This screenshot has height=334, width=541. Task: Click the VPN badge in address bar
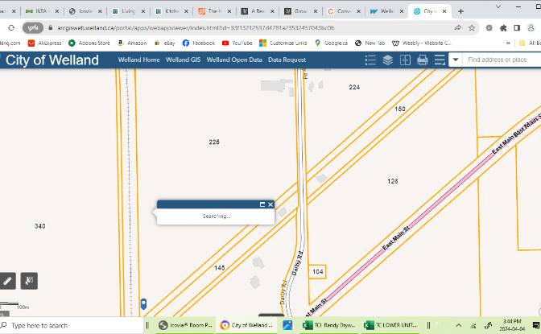coord(33,28)
